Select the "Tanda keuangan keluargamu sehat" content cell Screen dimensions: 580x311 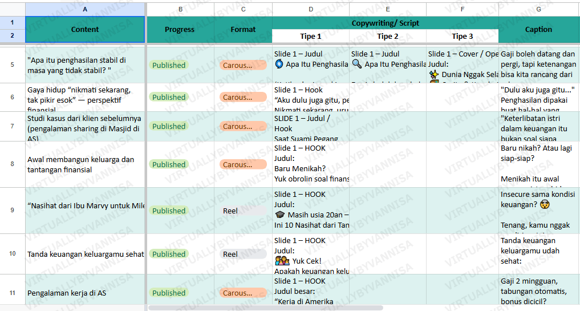click(x=85, y=254)
